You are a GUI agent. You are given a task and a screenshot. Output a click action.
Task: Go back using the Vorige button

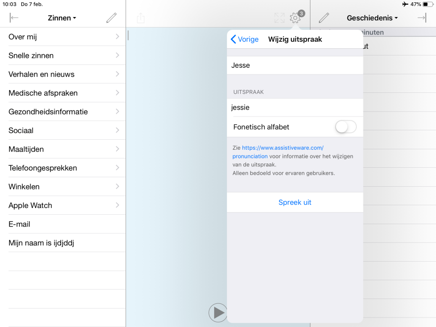pos(245,39)
